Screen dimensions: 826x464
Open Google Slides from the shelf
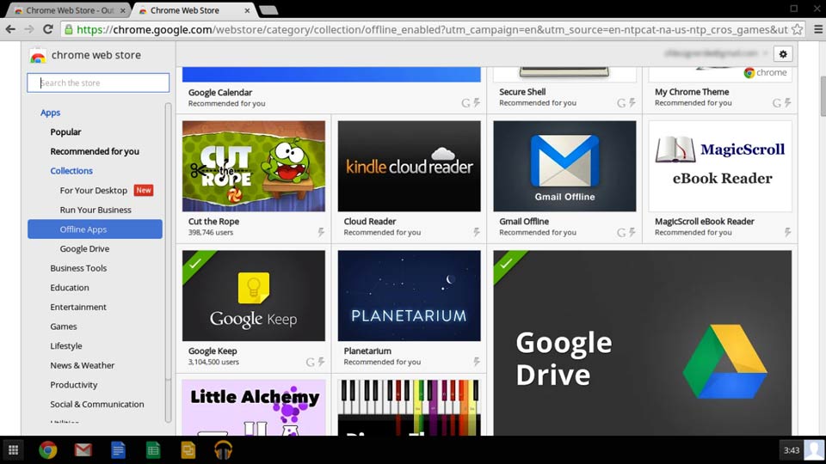(188, 449)
